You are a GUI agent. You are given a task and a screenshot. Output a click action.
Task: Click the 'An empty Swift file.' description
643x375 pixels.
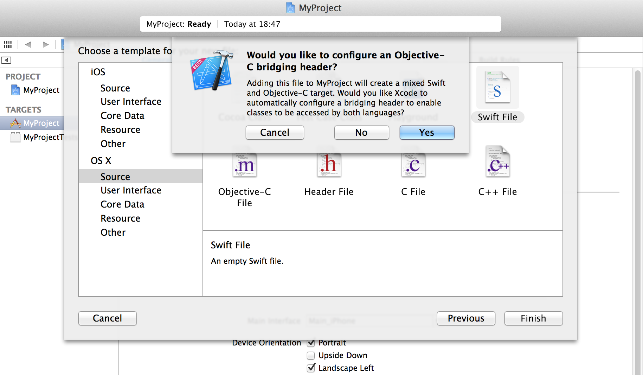pos(247,261)
